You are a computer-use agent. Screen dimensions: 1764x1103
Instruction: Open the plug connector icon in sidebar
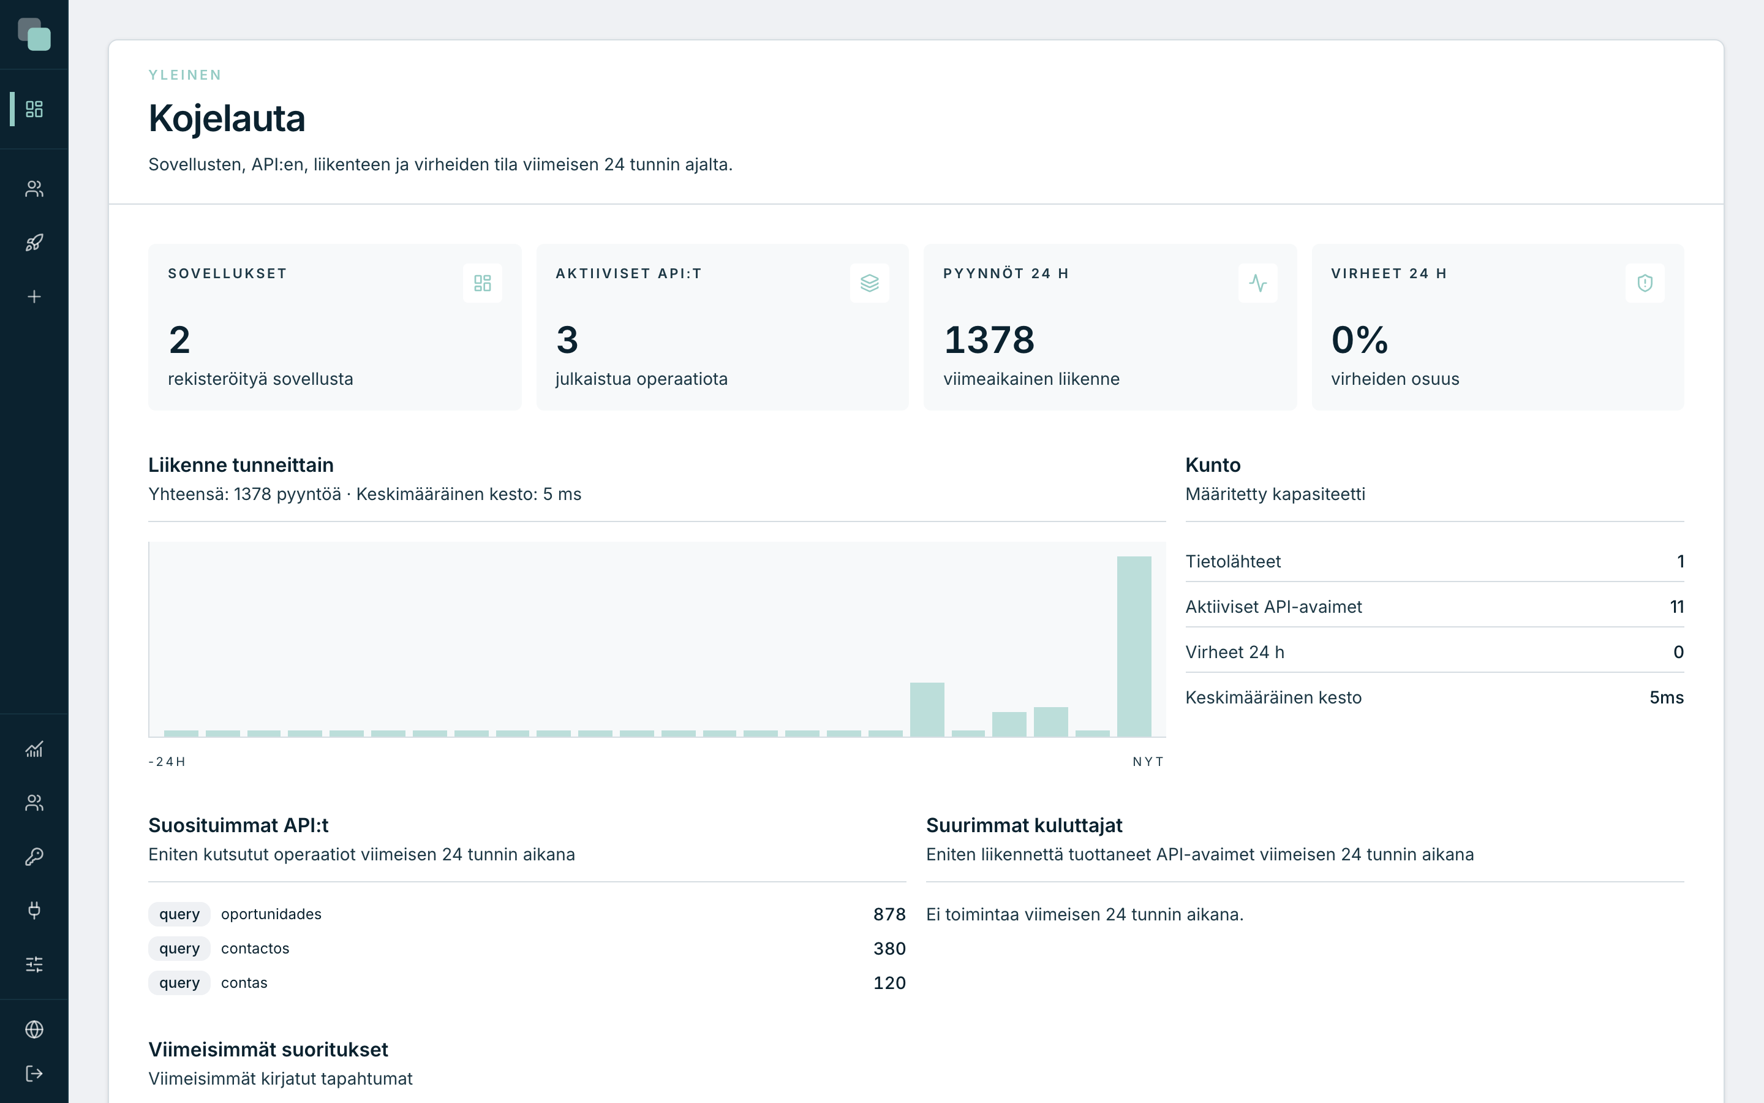pyautogui.click(x=34, y=911)
